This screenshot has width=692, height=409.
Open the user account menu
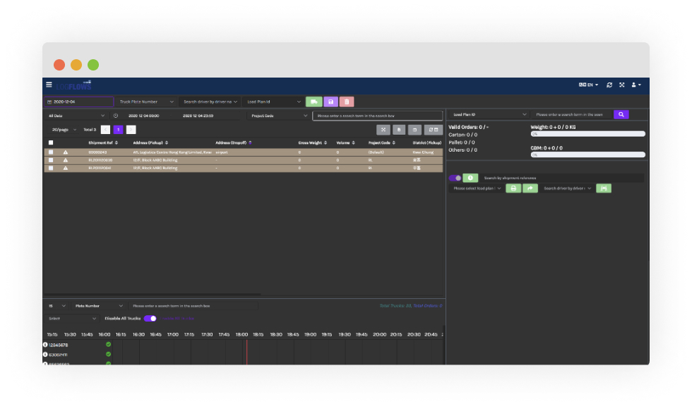click(x=636, y=85)
